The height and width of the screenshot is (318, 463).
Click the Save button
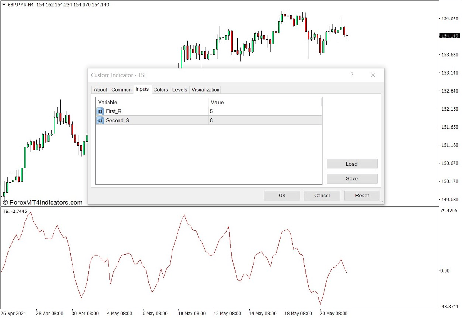coord(352,178)
